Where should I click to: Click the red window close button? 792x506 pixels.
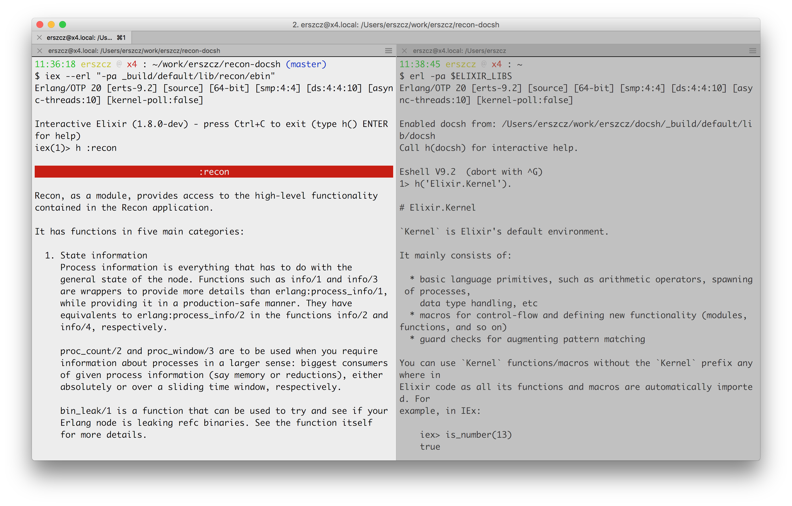coord(40,25)
